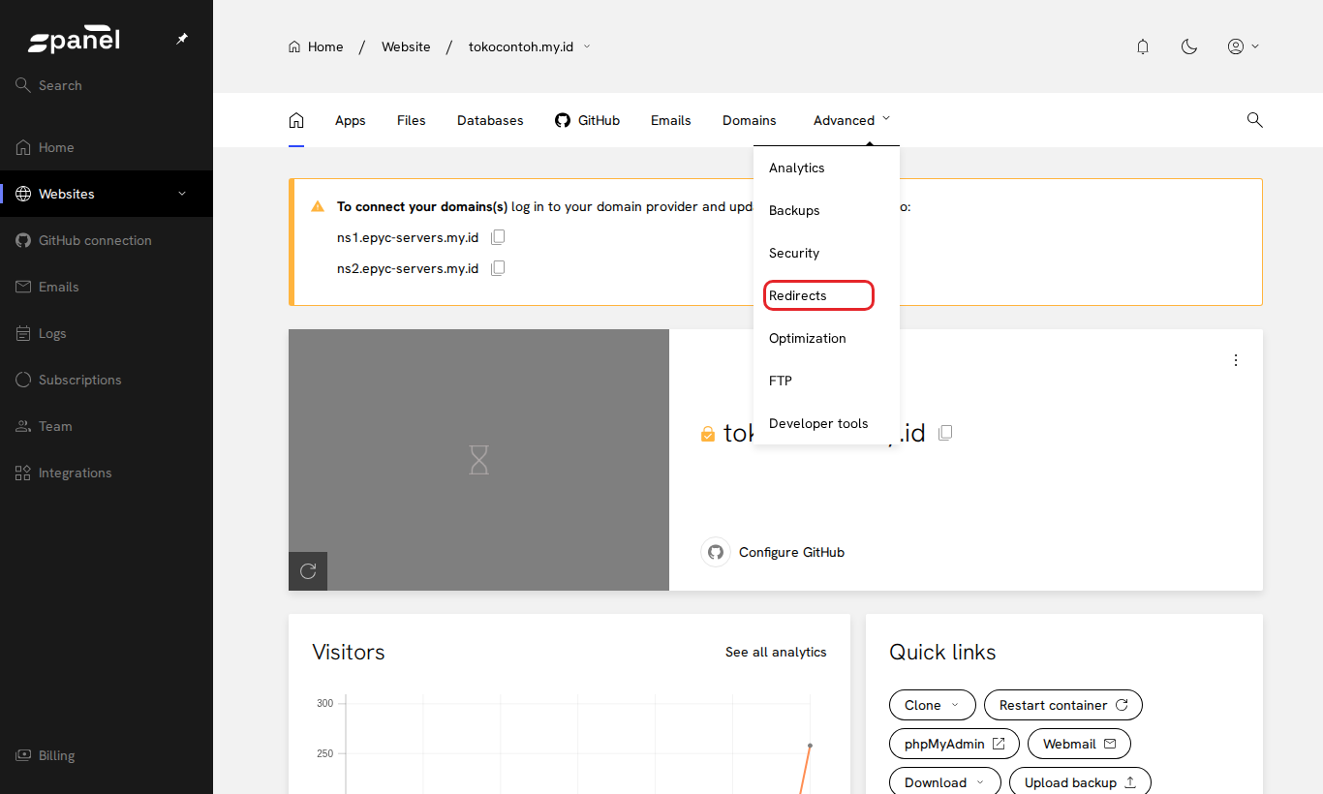Open Billing in the sidebar
The height and width of the screenshot is (794, 1323).
coord(107,755)
